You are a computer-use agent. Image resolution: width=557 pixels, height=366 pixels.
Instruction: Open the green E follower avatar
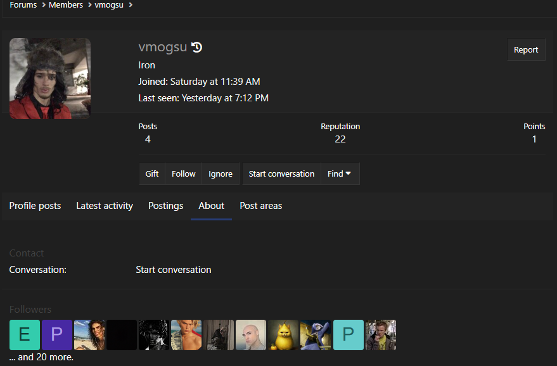point(25,335)
